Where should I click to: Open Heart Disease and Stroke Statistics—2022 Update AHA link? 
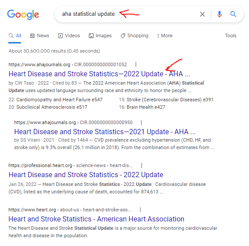point(99,74)
